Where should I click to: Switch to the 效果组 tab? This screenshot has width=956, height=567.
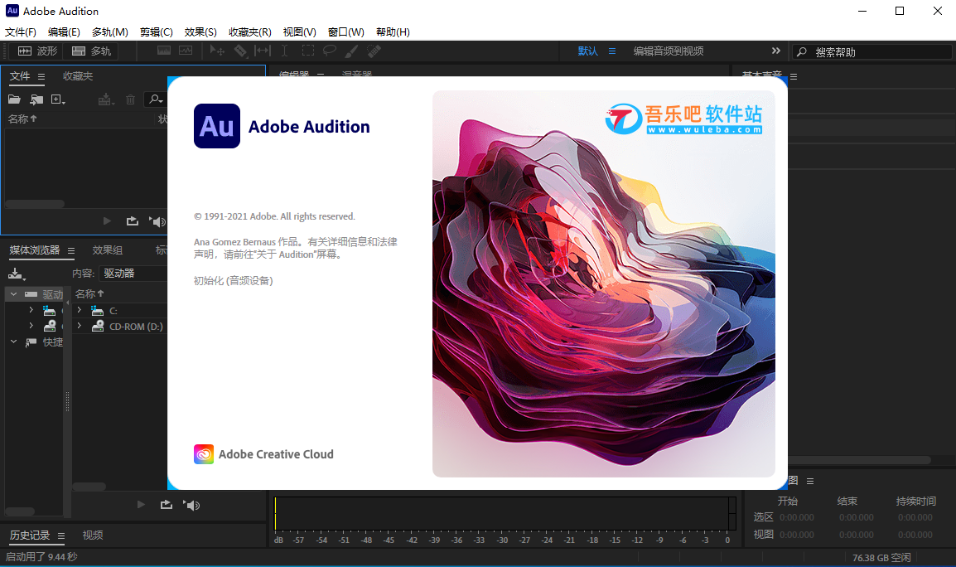108,250
